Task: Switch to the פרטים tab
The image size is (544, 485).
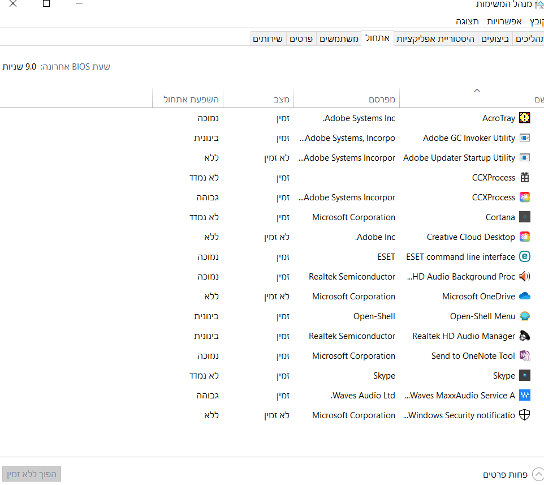Action: [301, 39]
